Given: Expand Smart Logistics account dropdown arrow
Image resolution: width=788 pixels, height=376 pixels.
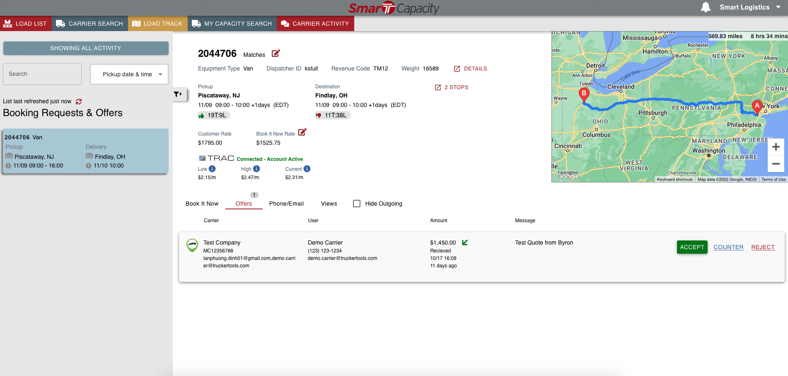Looking at the screenshot, I should pos(778,7).
